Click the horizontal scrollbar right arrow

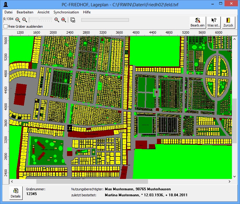[x=229, y=181]
